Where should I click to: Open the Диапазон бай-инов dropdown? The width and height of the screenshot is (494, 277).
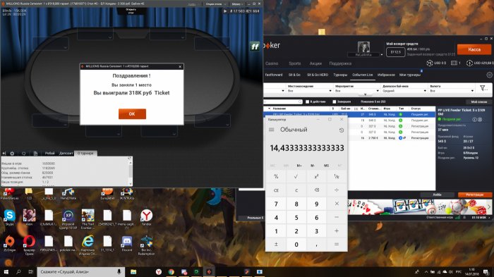coord(404,91)
